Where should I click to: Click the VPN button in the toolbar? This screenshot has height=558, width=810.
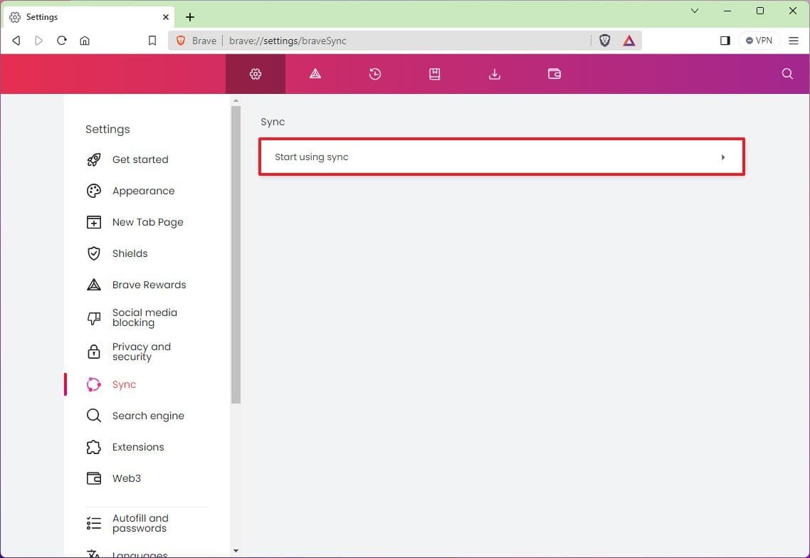pyautogui.click(x=759, y=41)
